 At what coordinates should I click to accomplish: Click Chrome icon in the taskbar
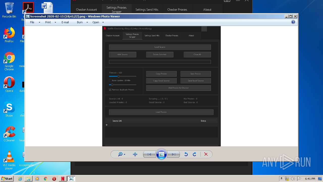46,179
